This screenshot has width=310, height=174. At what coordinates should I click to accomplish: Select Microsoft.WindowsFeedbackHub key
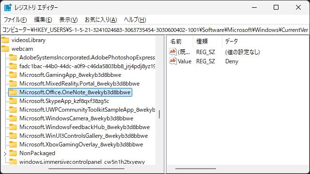click(x=84, y=127)
